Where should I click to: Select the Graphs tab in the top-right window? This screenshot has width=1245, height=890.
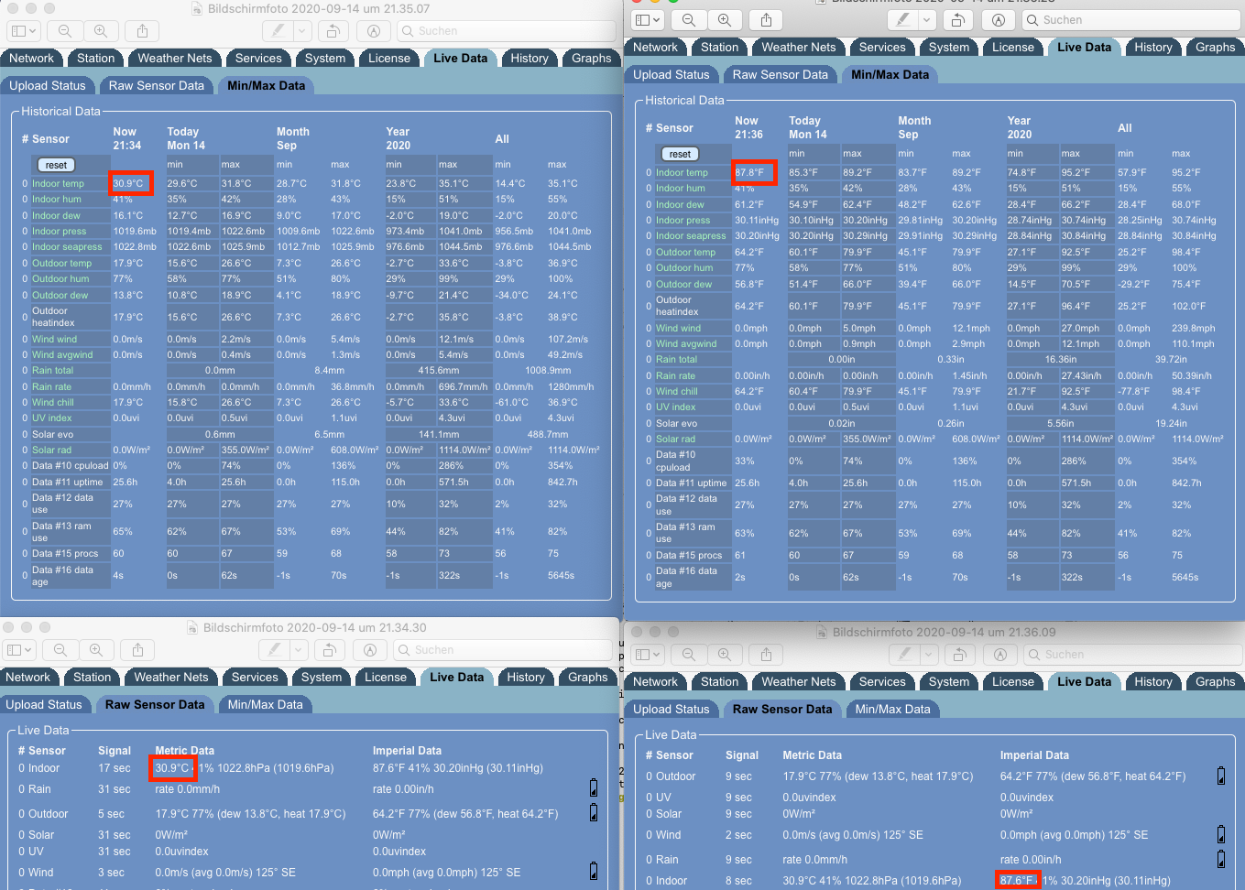(1215, 47)
